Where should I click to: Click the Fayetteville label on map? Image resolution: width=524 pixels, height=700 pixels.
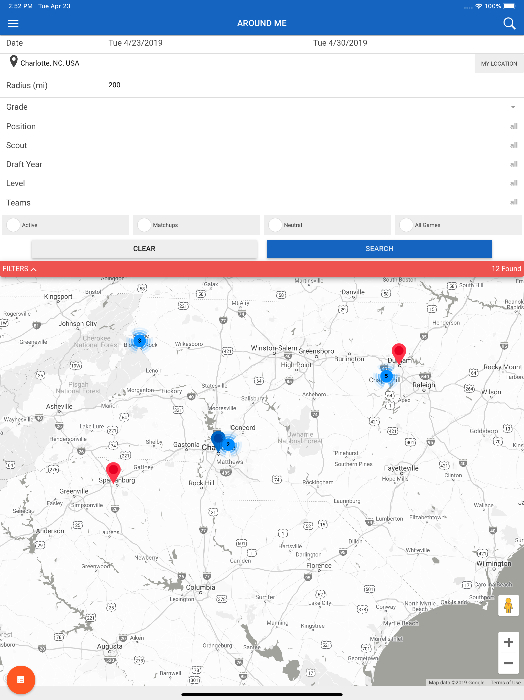(x=401, y=468)
